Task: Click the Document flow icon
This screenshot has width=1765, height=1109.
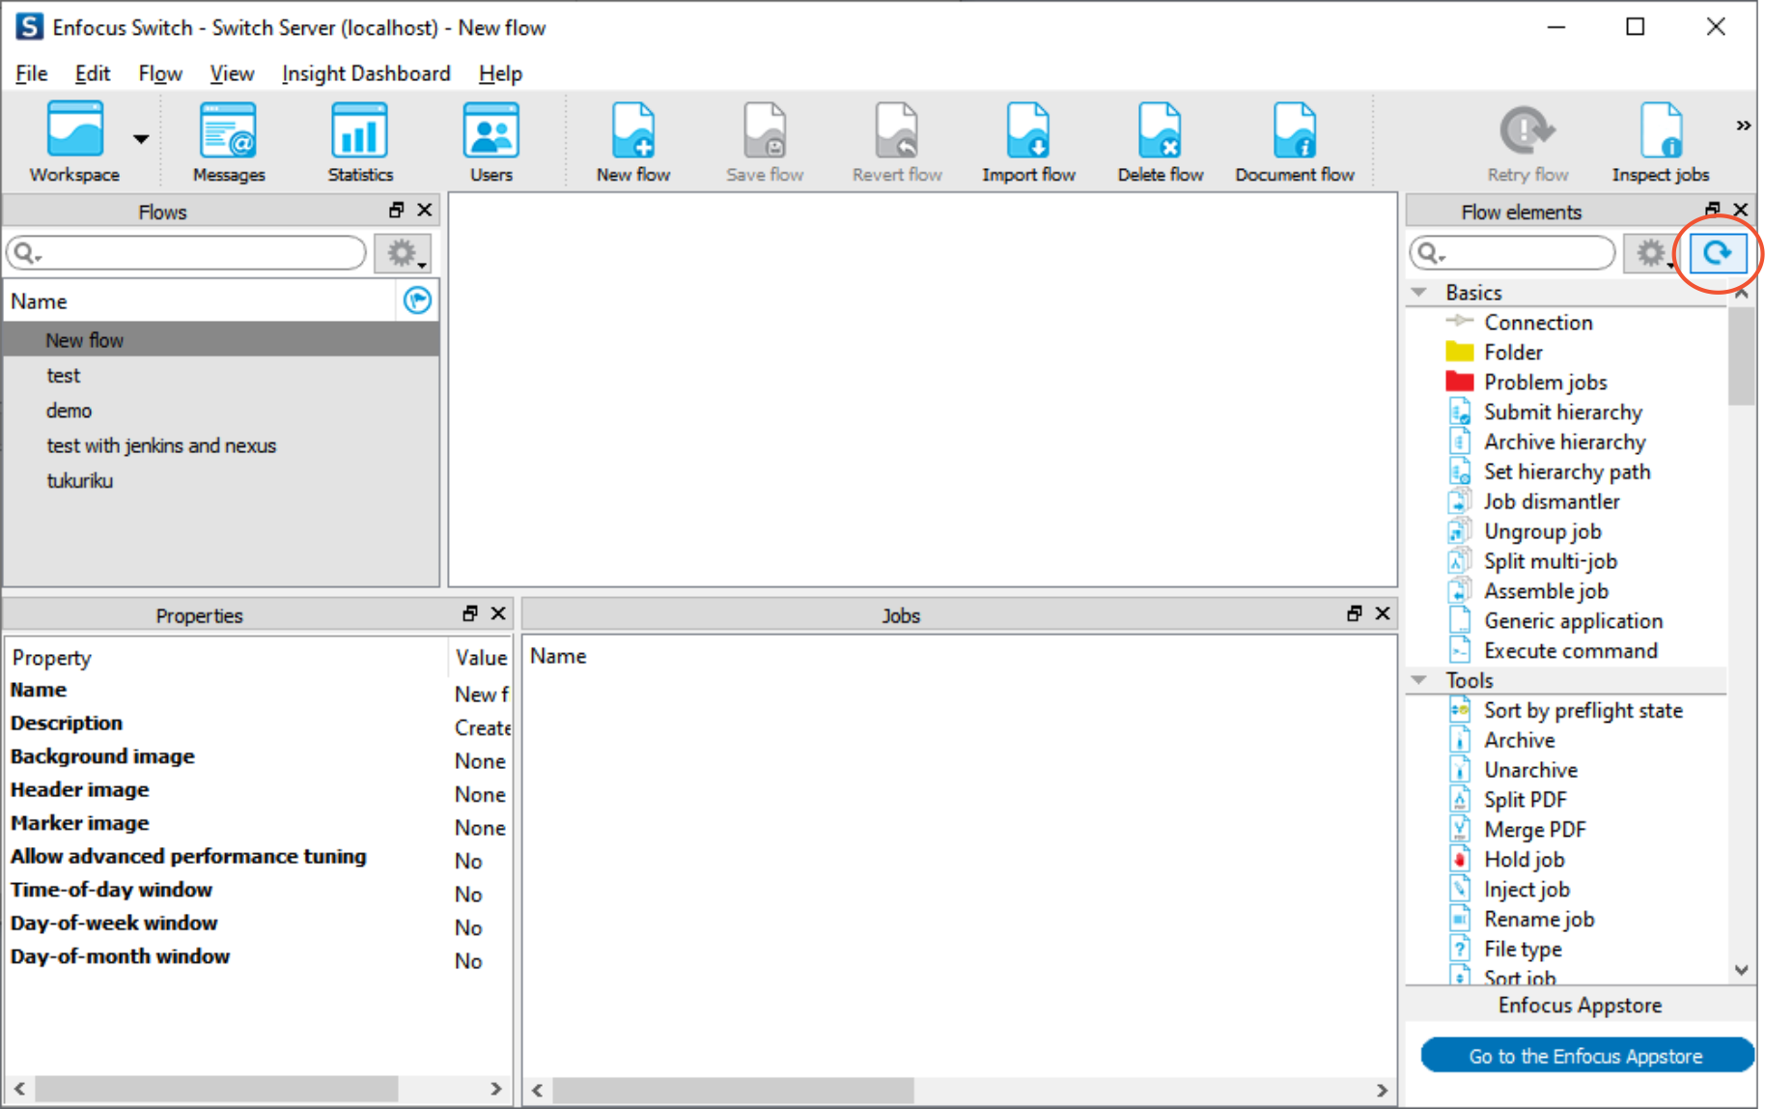Action: coord(1294,135)
